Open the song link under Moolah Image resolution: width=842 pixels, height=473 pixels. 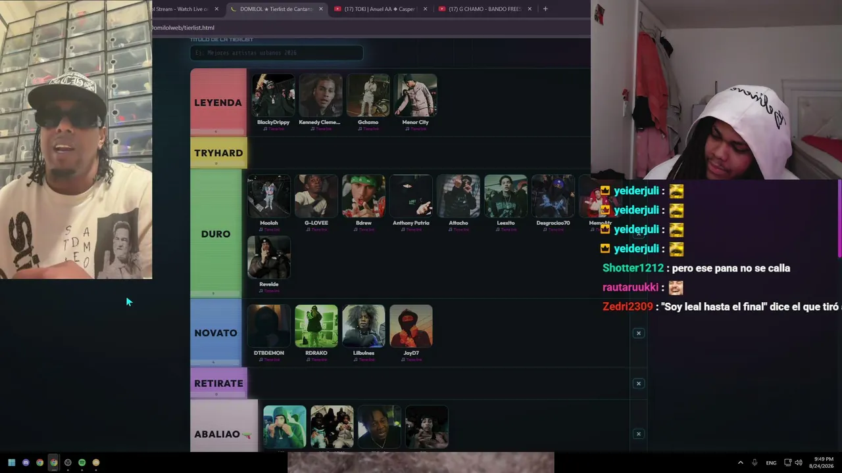point(270,229)
